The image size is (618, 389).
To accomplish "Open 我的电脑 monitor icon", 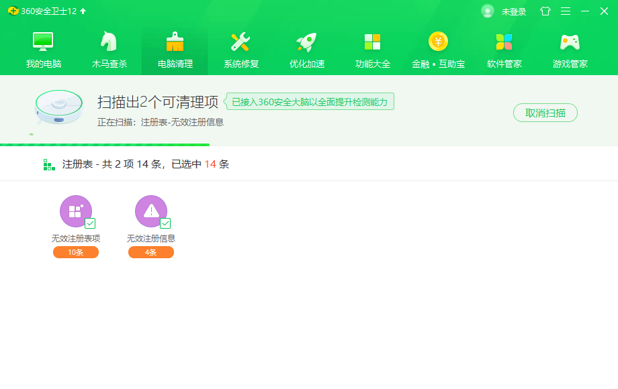I will (44, 42).
